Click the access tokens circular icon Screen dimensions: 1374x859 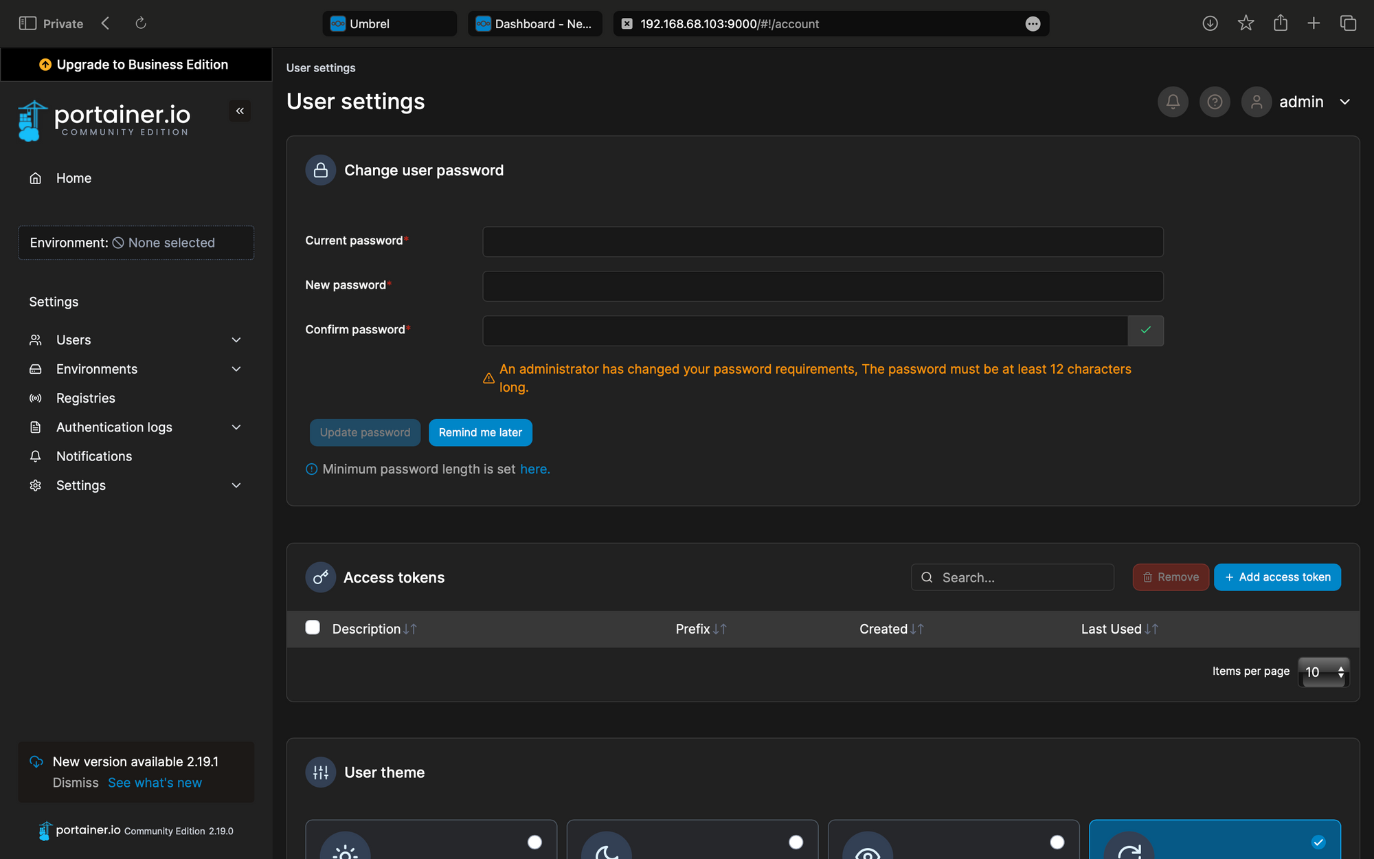point(321,577)
